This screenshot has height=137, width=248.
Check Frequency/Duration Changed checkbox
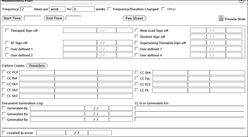109,9
